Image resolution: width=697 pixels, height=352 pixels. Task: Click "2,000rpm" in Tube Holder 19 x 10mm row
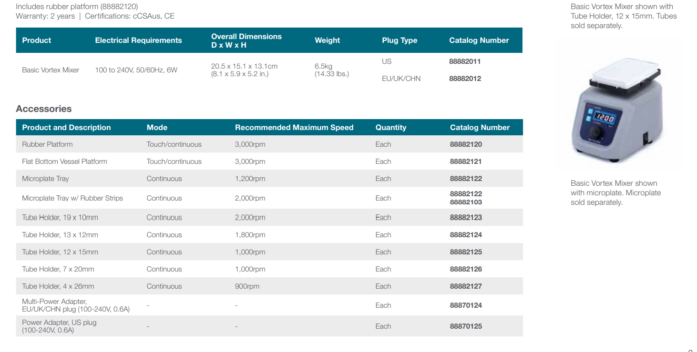click(250, 218)
